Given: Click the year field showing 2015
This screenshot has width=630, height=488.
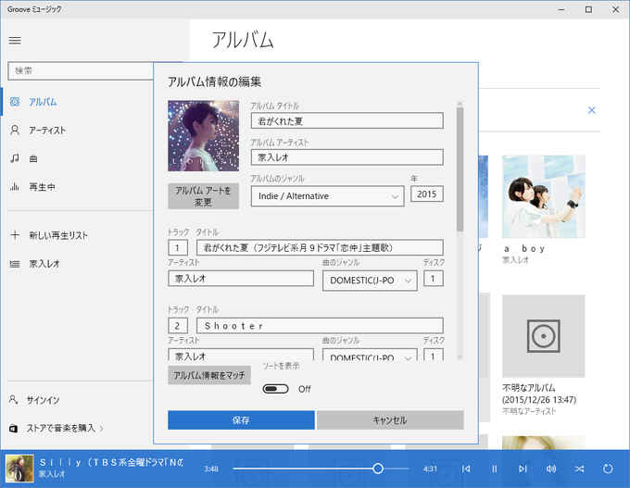Looking at the screenshot, I should point(427,194).
